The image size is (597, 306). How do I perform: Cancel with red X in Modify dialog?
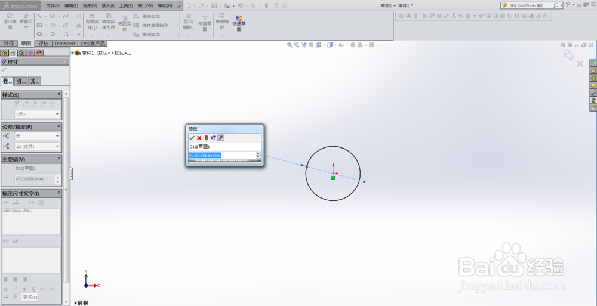[x=199, y=138]
